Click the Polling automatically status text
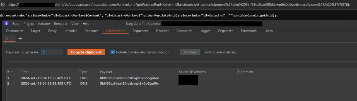357x101 pixels. tap(221, 52)
